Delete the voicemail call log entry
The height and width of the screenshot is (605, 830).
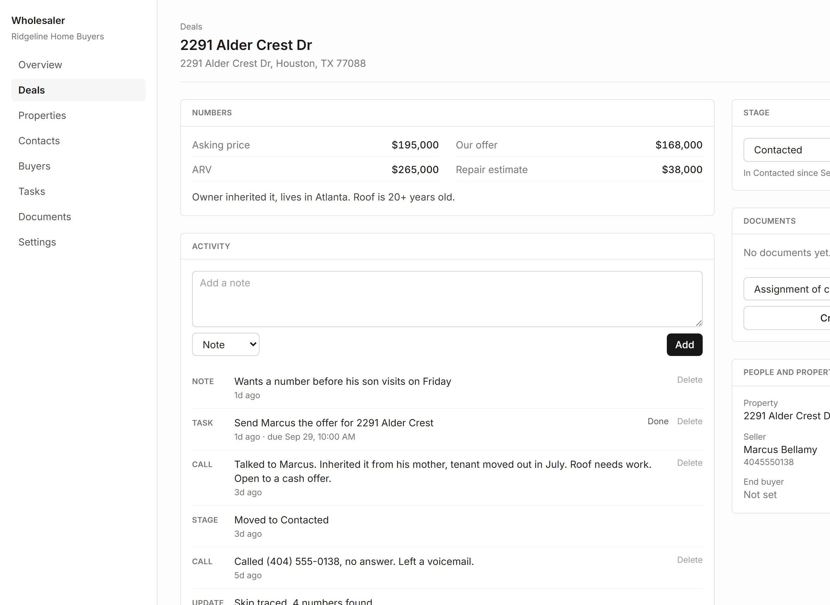point(689,560)
